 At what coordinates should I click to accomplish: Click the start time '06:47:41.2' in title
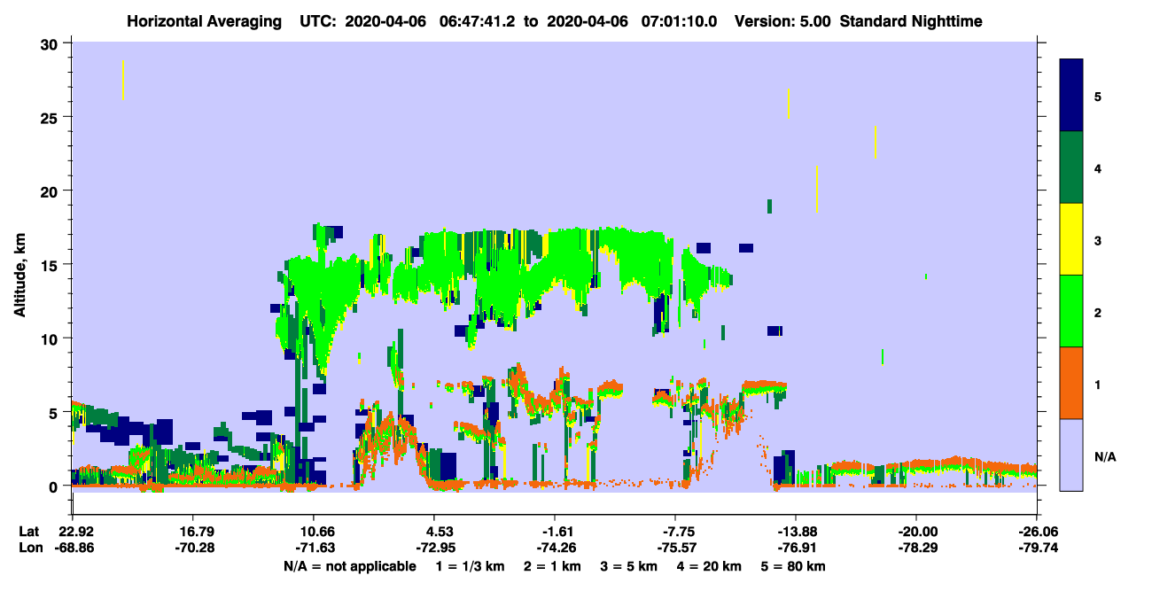coord(479,21)
